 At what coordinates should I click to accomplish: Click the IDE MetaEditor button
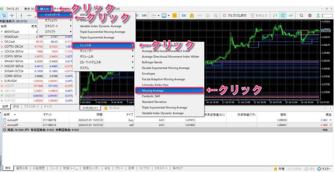point(184,15)
